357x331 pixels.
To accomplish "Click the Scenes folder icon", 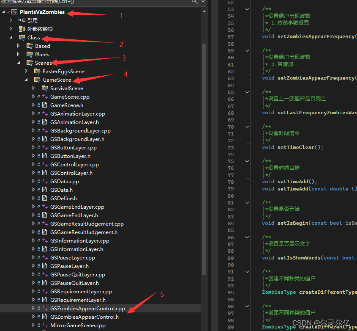I will pos(30,63).
